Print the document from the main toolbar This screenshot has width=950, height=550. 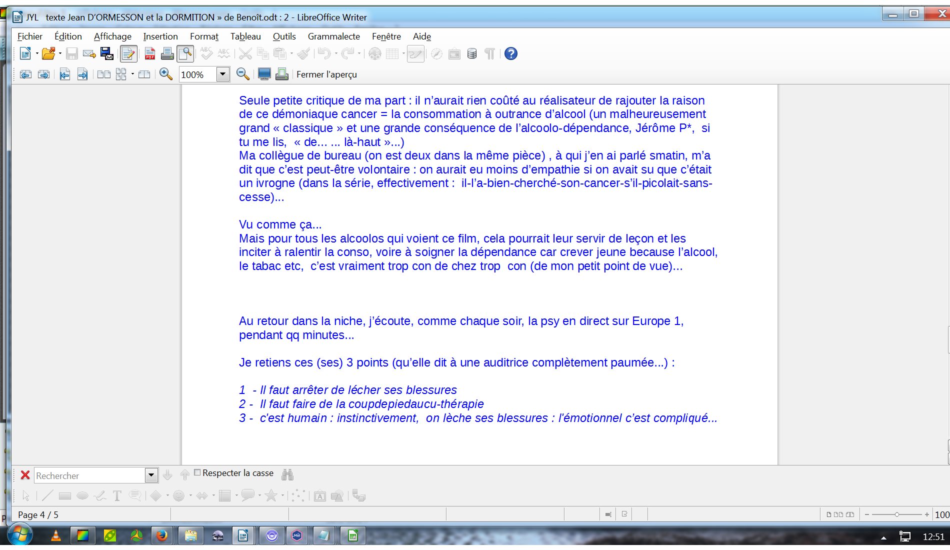point(167,53)
